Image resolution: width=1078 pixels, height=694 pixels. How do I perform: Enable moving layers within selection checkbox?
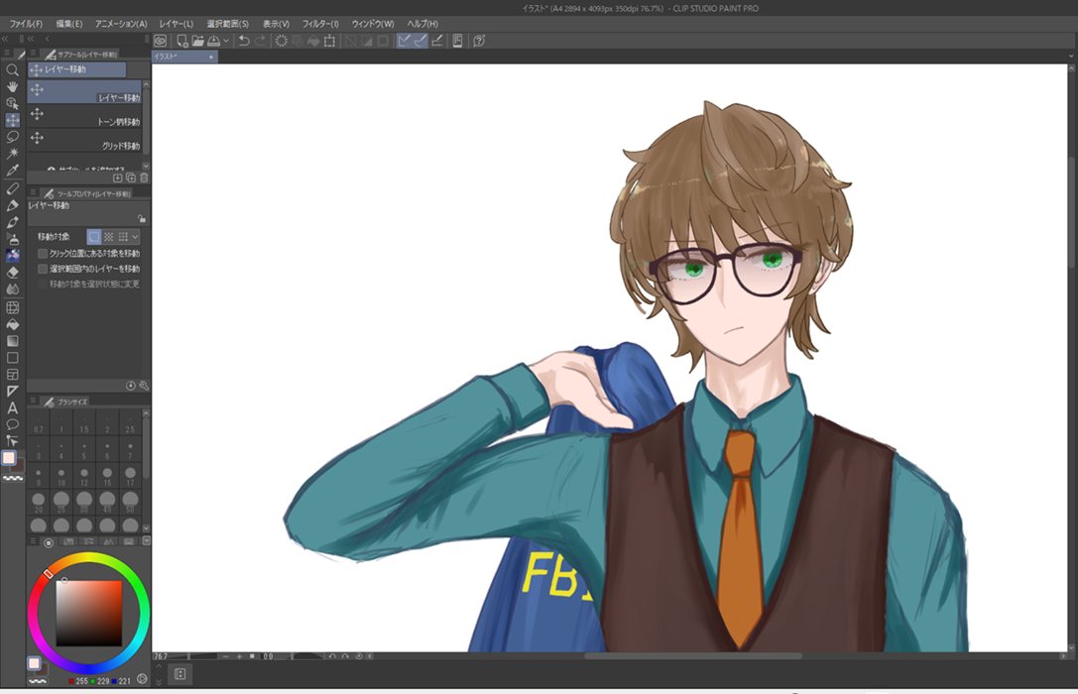43,269
